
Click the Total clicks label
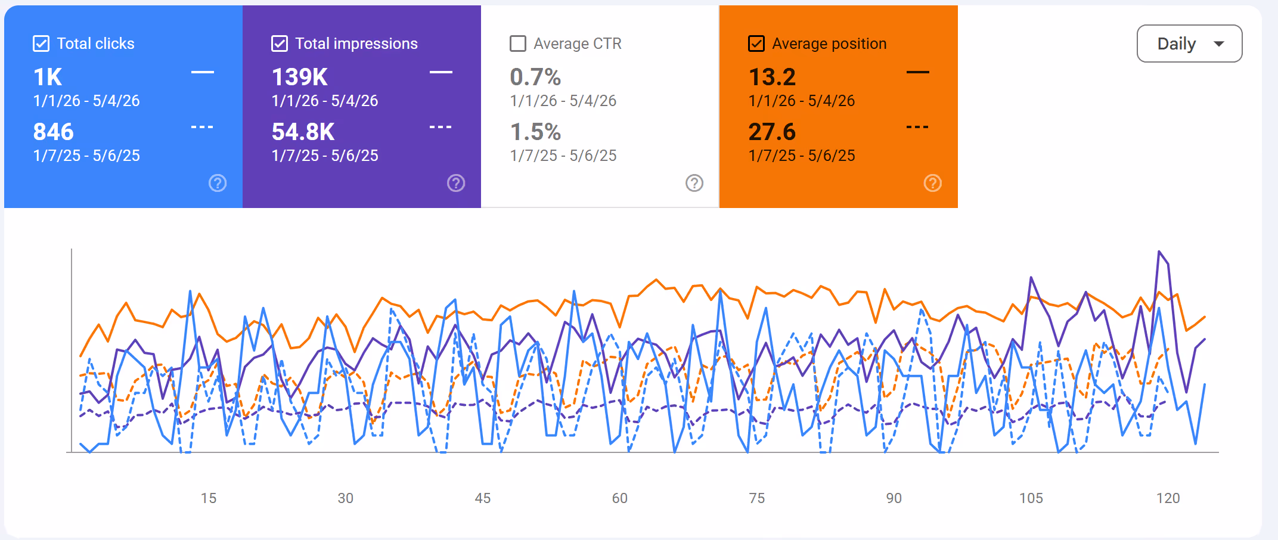coord(96,44)
